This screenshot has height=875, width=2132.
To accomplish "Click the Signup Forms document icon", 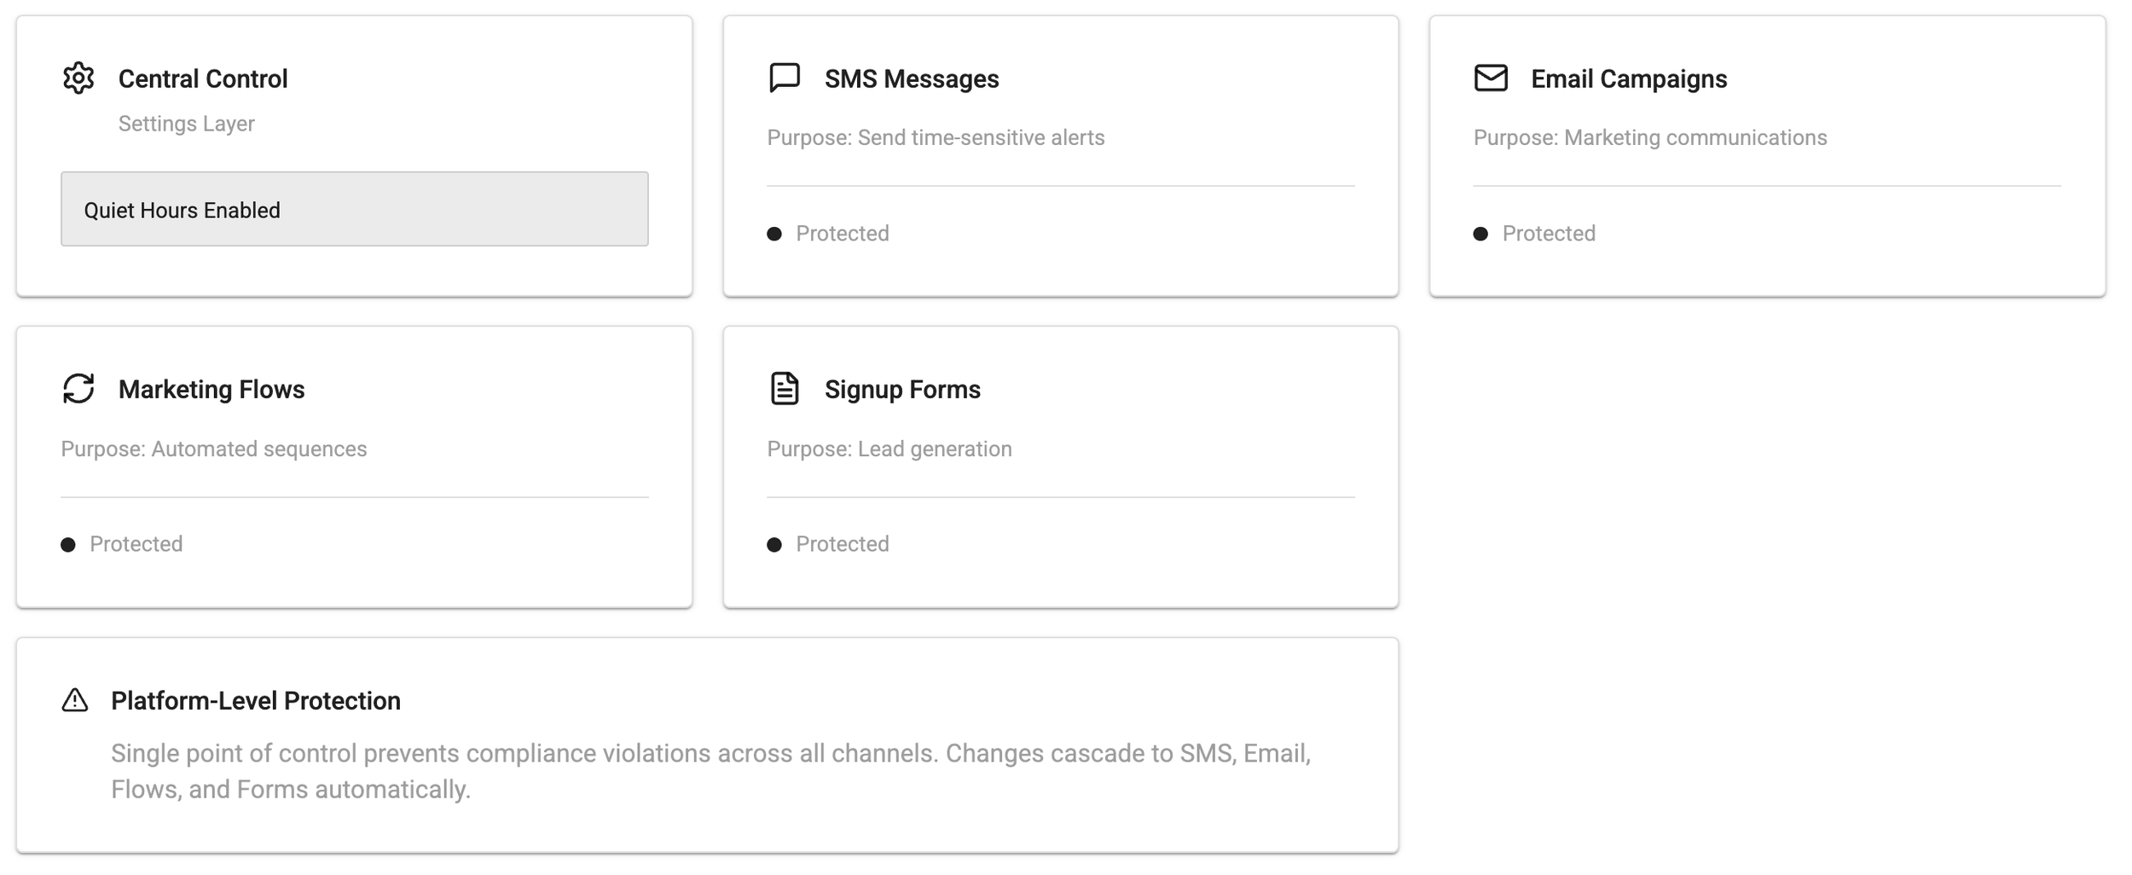I will click(784, 389).
